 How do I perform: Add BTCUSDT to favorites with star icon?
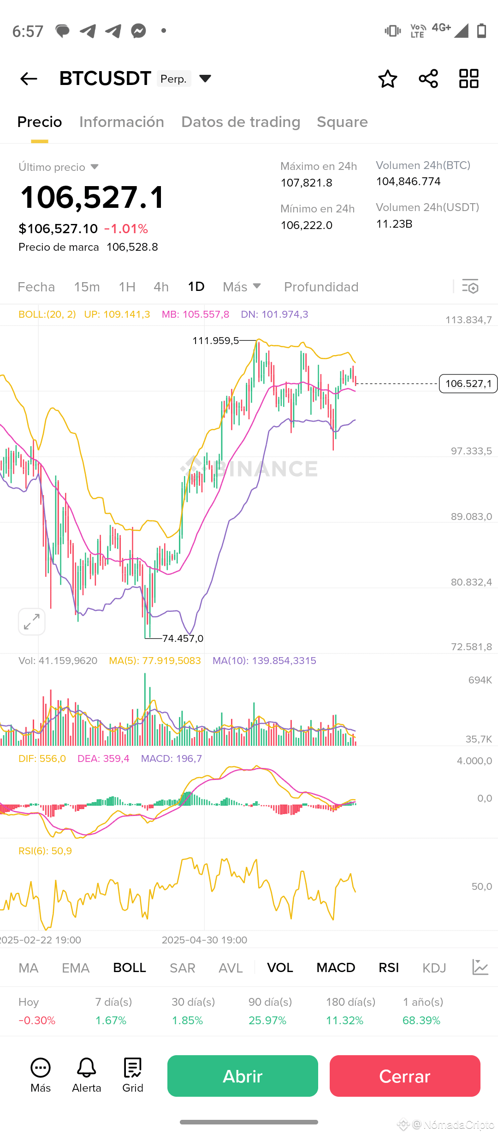[x=388, y=79]
